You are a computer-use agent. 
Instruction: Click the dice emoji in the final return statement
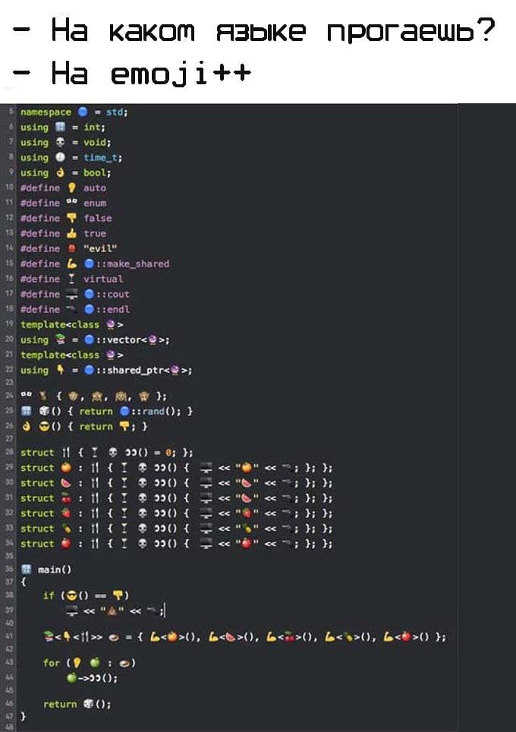[x=88, y=704]
